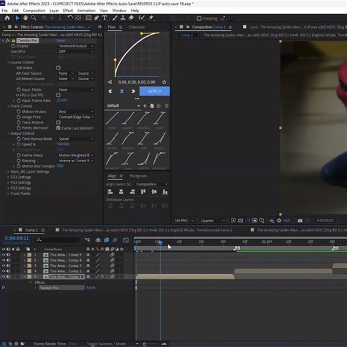Image resolution: width=347 pixels, height=347 pixels.
Task: Select the Pen tool
Action: tap(96, 18)
